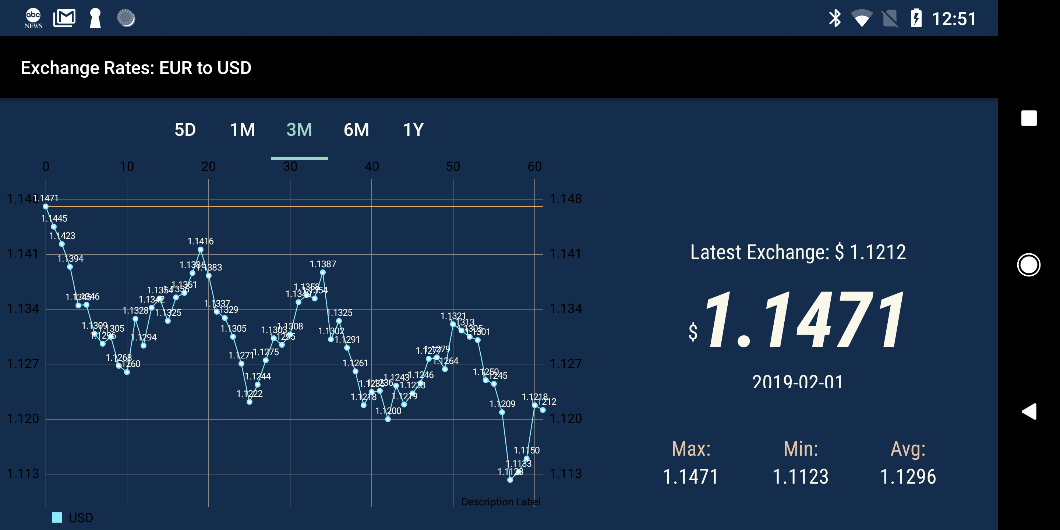1060x530 pixels.
Task: Click the USD legend color swatch
Action: click(x=57, y=517)
